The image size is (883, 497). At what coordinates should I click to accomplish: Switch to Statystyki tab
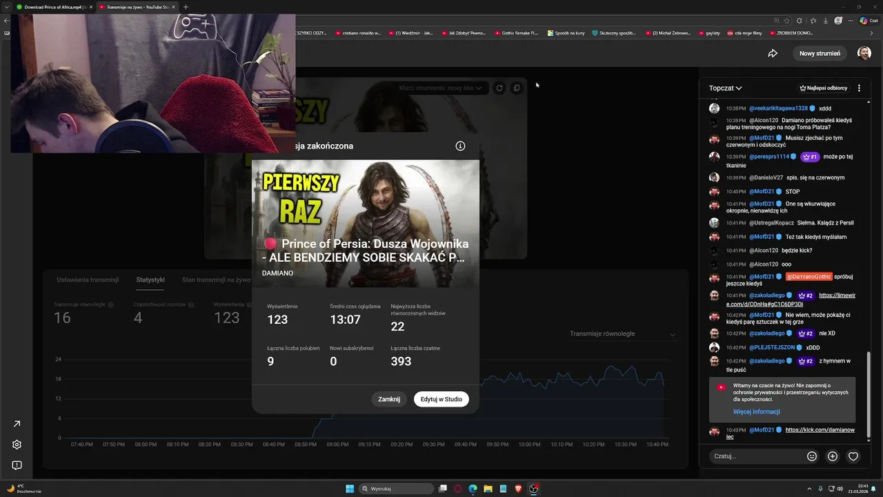tap(150, 280)
